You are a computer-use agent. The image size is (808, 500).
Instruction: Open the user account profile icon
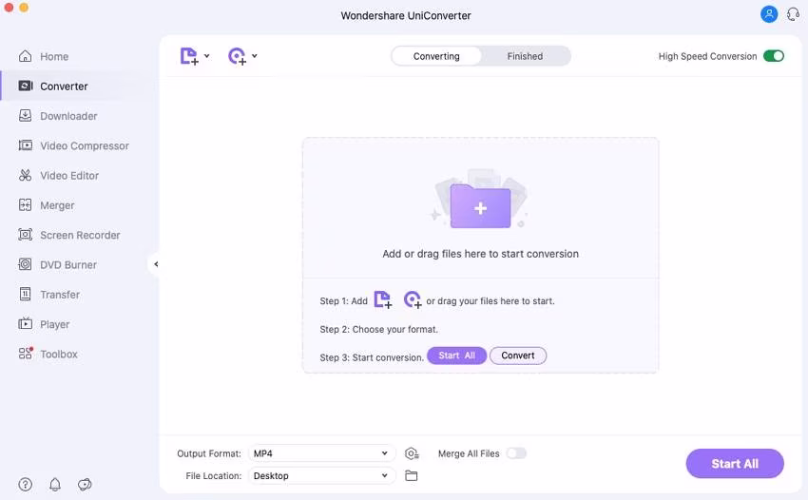[769, 14]
